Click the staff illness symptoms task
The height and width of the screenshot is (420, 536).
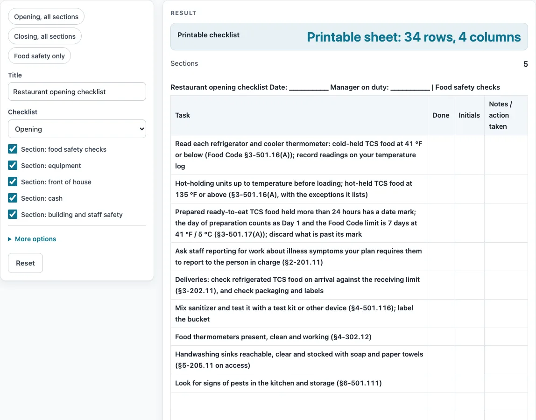tap(299, 257)
